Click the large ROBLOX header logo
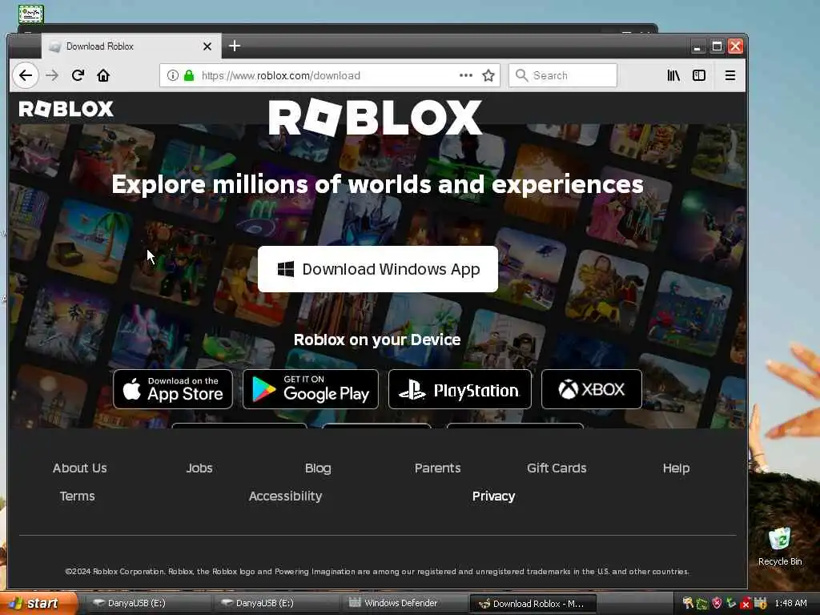Image resolution: width=820 pixels, height=615 pixels. click(375, 117)
